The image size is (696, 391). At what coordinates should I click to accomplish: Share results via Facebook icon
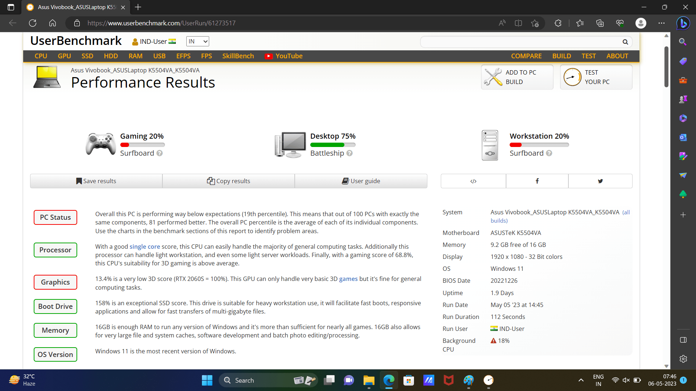coord(537,181)
